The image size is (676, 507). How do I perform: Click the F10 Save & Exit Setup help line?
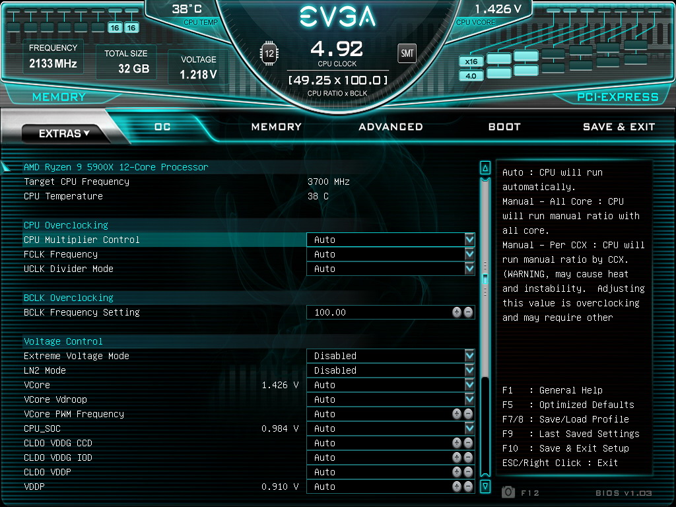566,448
